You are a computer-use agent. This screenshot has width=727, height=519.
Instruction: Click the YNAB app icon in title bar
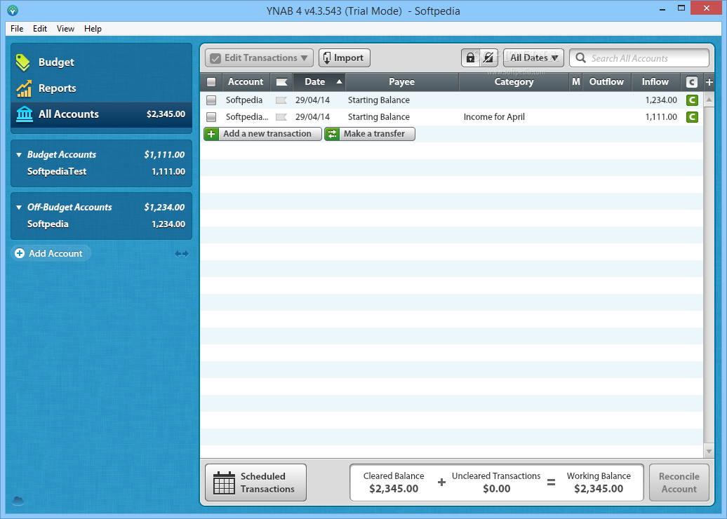[13, 11]
